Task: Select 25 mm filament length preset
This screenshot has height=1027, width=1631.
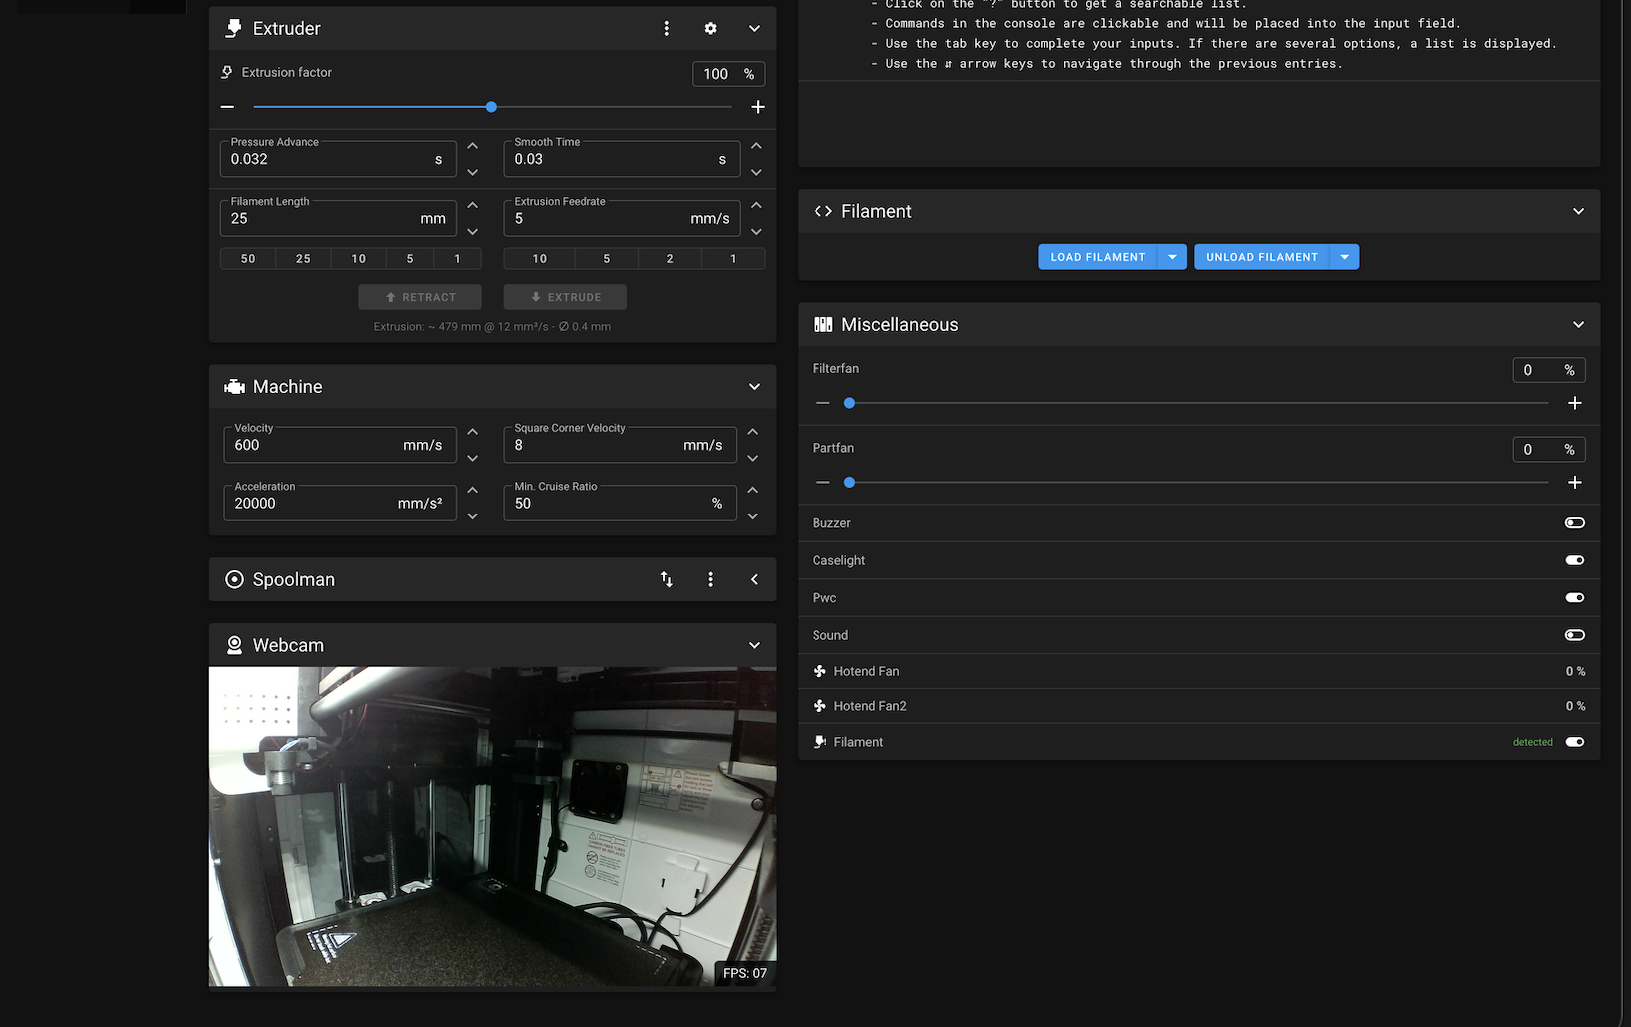Action: 303,259
